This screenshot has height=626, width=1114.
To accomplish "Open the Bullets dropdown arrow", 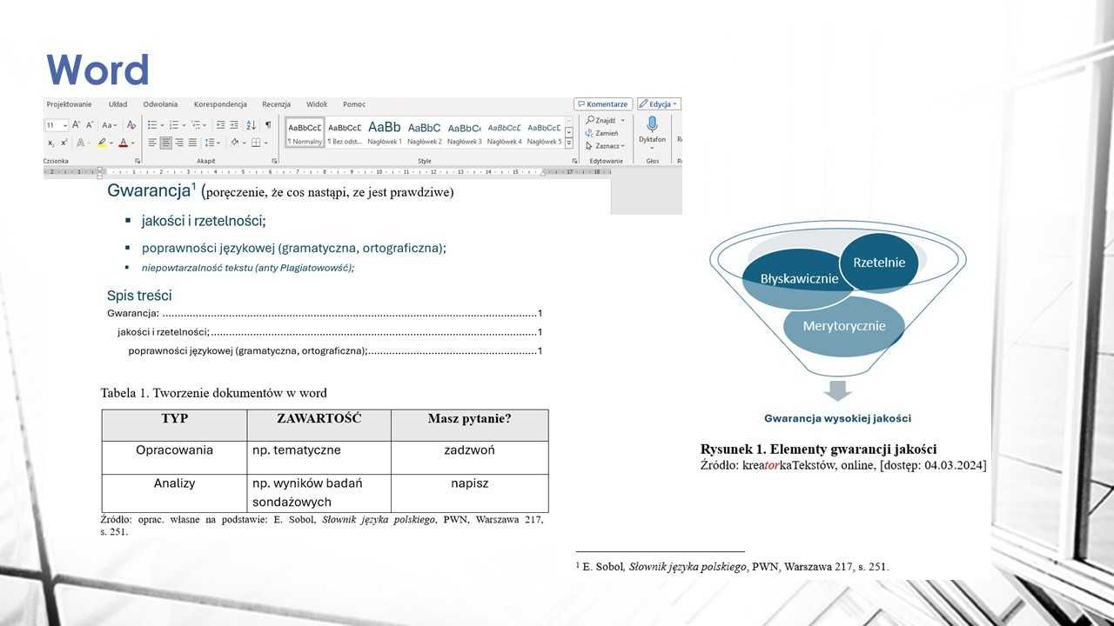I will coord(162,125).
